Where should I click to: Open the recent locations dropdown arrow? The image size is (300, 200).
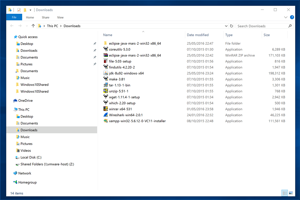pos(27,26)
